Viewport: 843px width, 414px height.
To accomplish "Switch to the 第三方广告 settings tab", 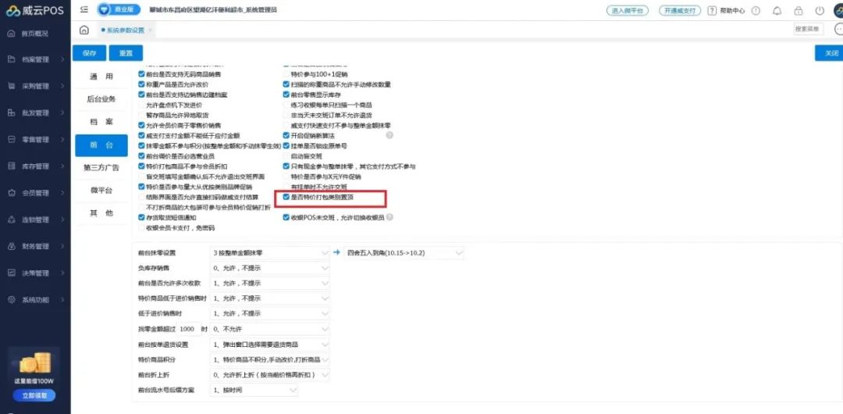I will tap(101, 168).
